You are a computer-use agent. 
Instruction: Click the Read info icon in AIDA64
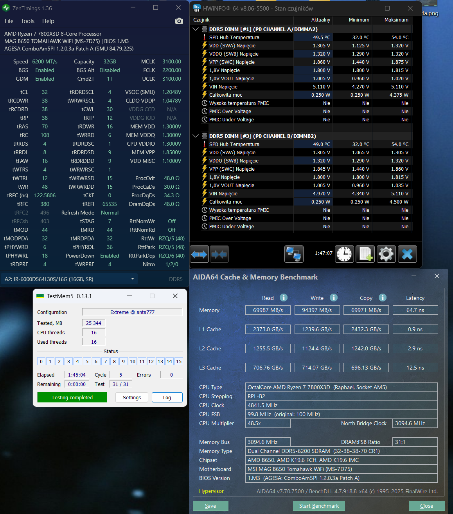point(284,298)
